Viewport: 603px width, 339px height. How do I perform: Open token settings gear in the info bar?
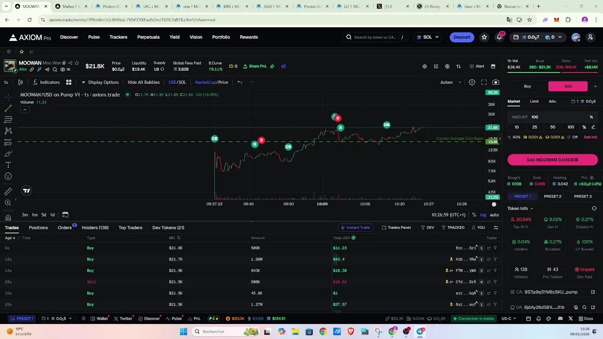pyautogui.click(x=424, y=66)
